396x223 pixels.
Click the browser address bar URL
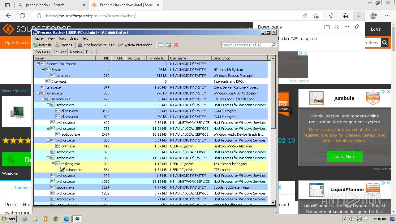pyautogui.click(x=91, y=16)
